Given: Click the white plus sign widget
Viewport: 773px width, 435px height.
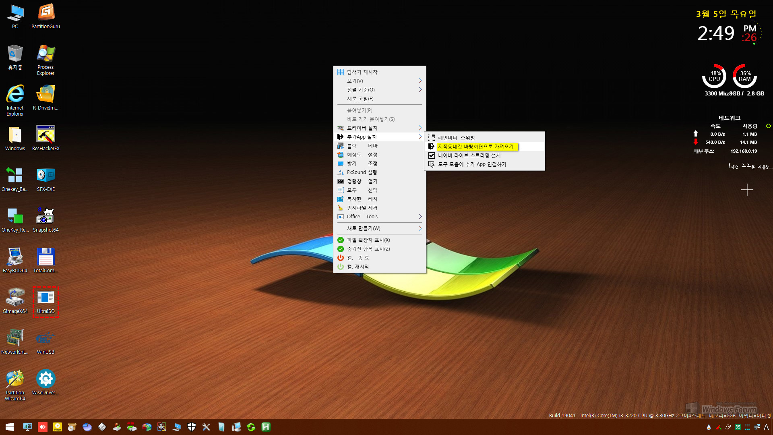Looking at the screenshot, I should tap(747, 190).
